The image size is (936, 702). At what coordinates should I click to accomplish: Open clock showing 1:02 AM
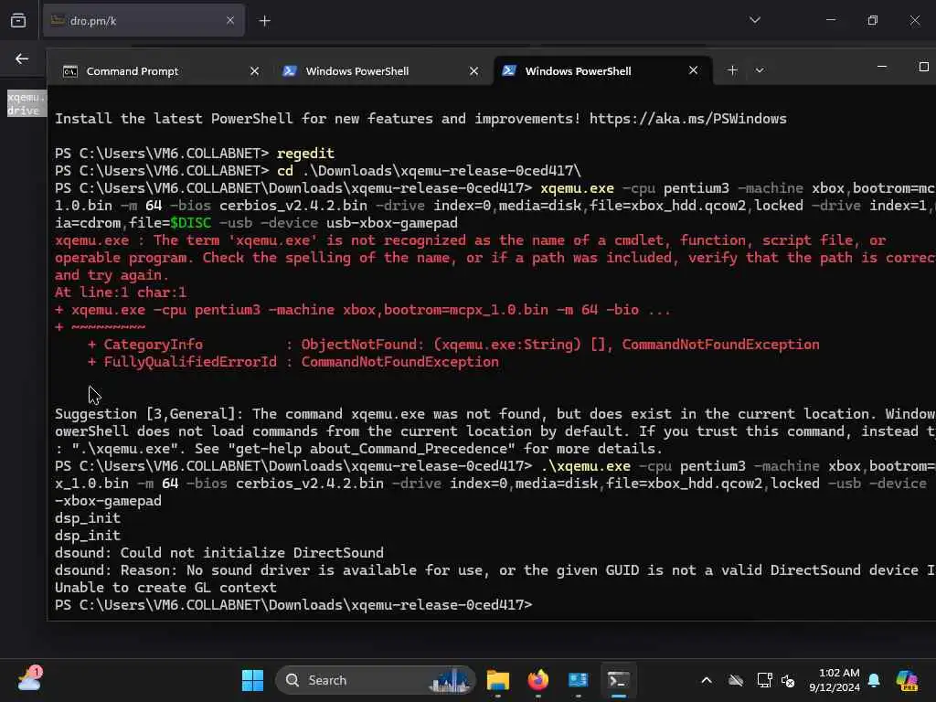(834, 680)
